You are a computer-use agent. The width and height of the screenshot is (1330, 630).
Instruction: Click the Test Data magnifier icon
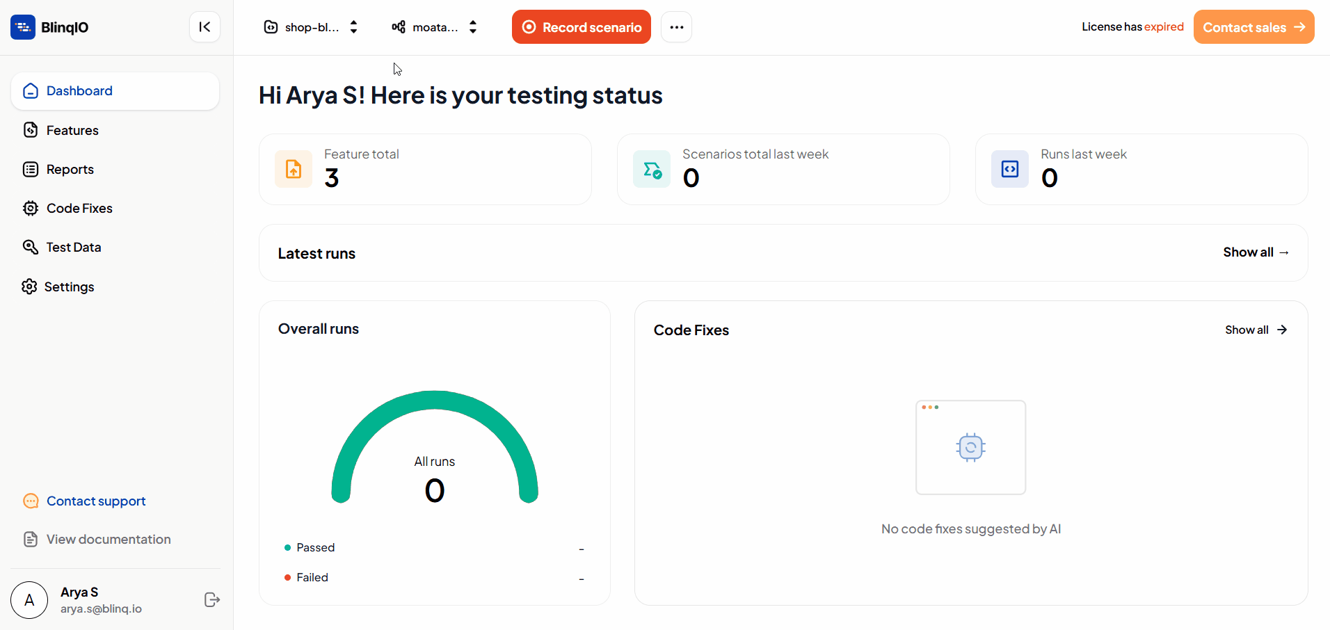[x=31, y=247]
